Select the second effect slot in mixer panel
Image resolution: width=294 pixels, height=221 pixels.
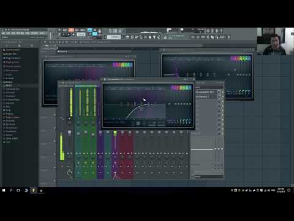click(x=205, y=96)
